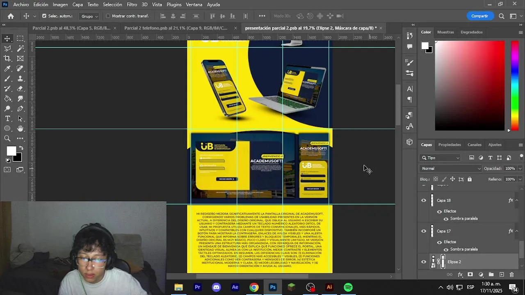This screenshot has height=295, width=525.
Task: Enable Mostrar contr. transf. checkbox
Action: coord(108,16)
